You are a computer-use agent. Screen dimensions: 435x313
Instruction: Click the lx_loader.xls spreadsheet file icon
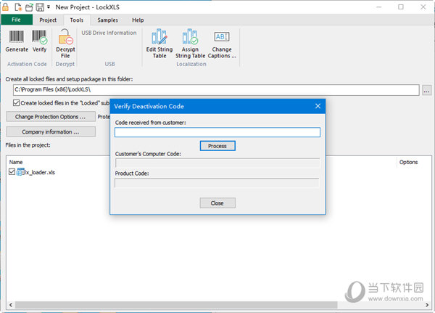coord(20,172)
